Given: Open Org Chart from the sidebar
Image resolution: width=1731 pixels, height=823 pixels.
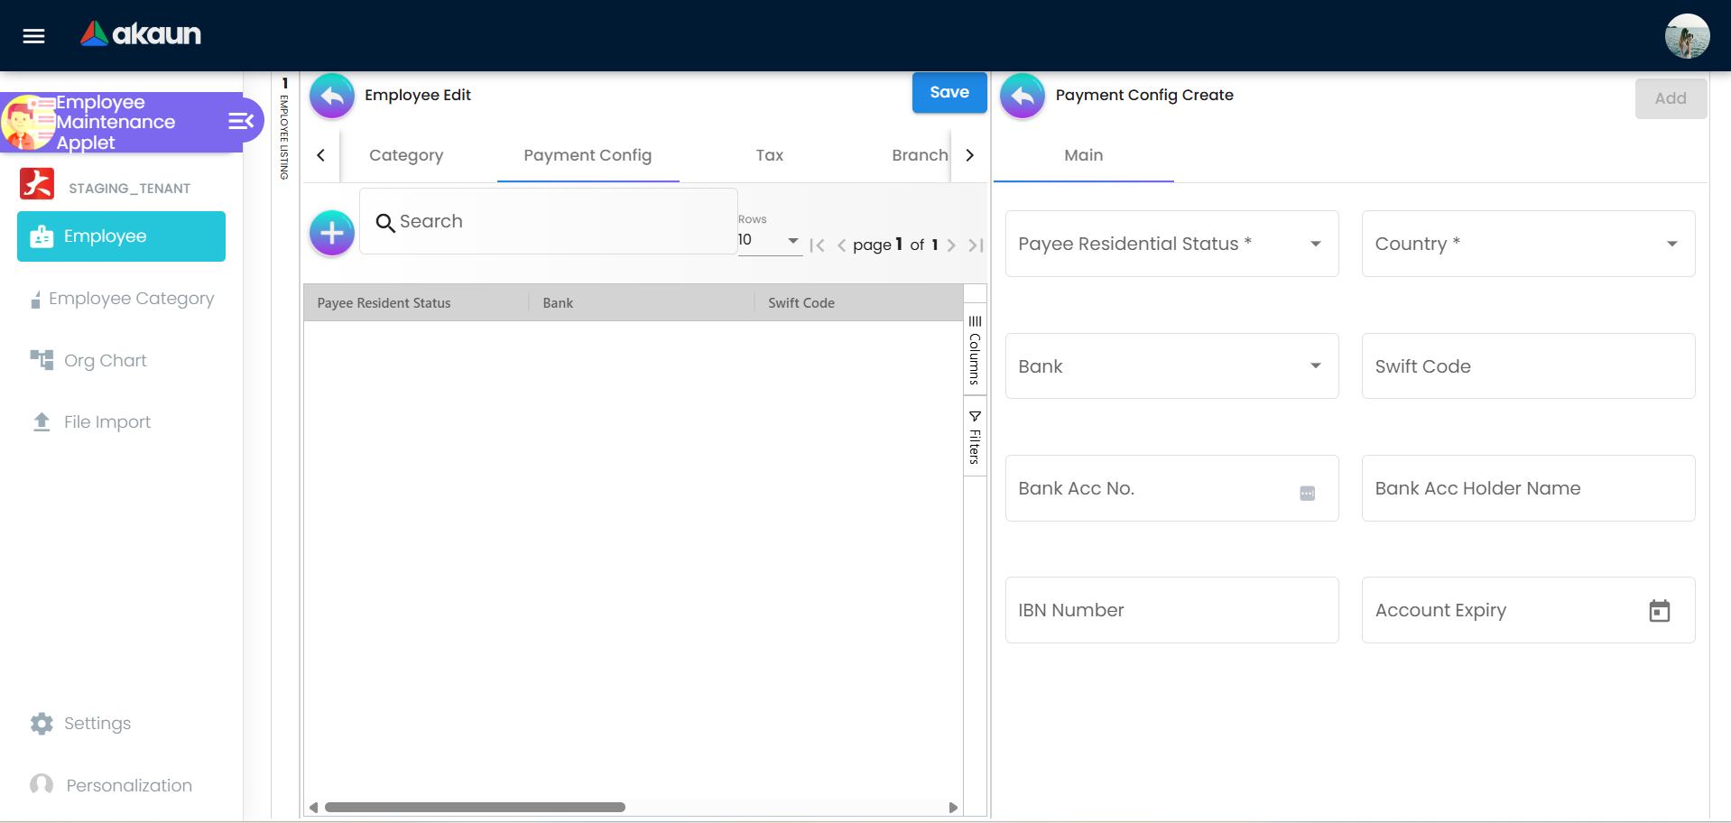Looking at the screenshot, I should 105,360.
